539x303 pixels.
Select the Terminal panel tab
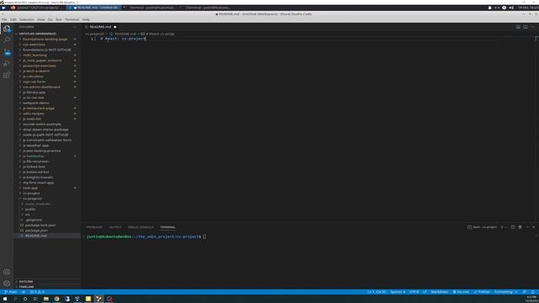point(168,227)
